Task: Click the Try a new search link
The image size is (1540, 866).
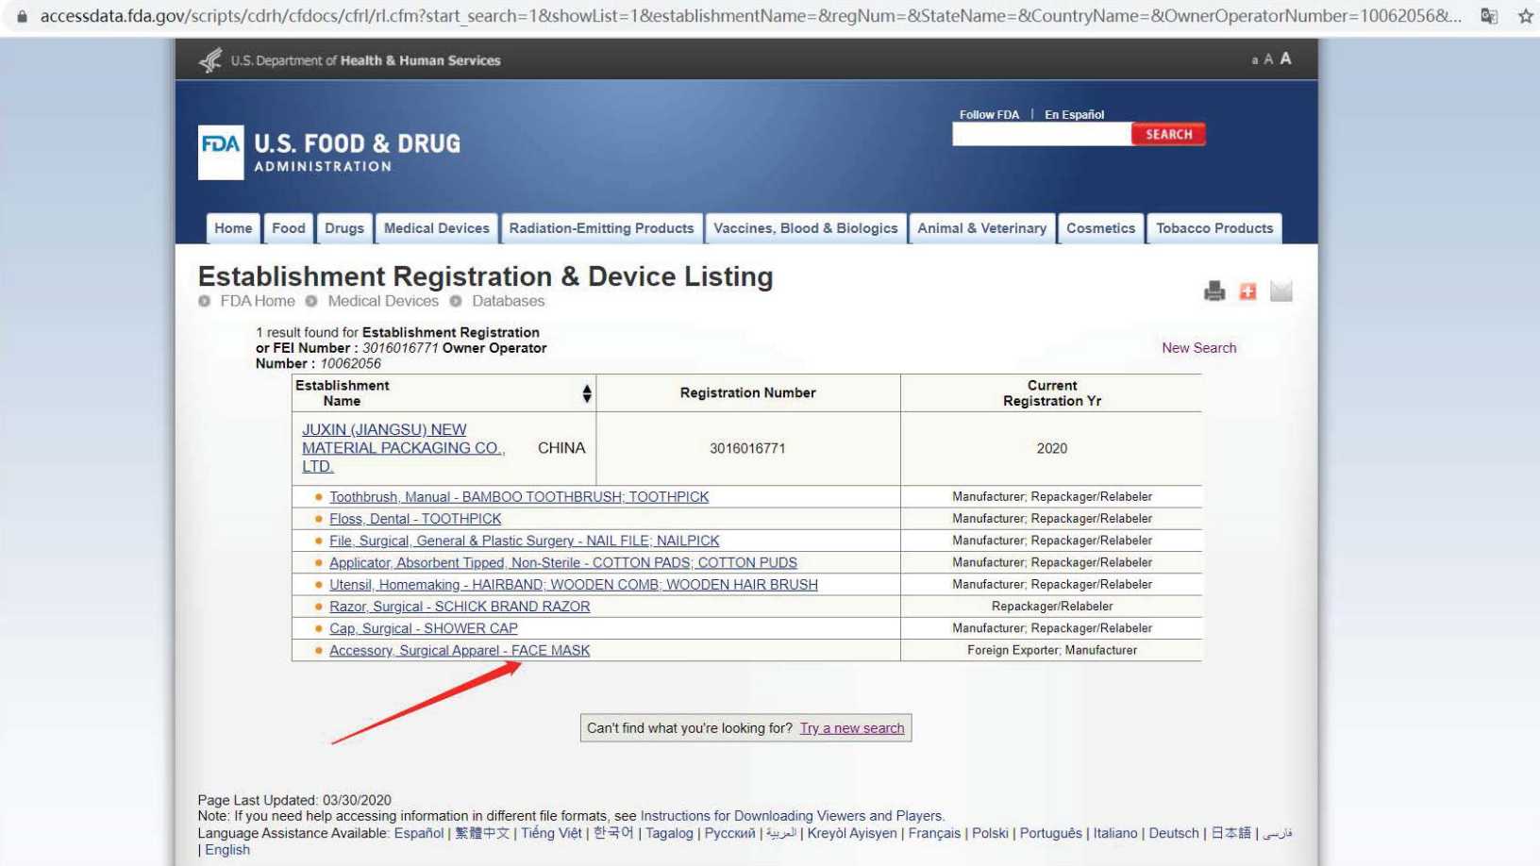Action: 851,728
